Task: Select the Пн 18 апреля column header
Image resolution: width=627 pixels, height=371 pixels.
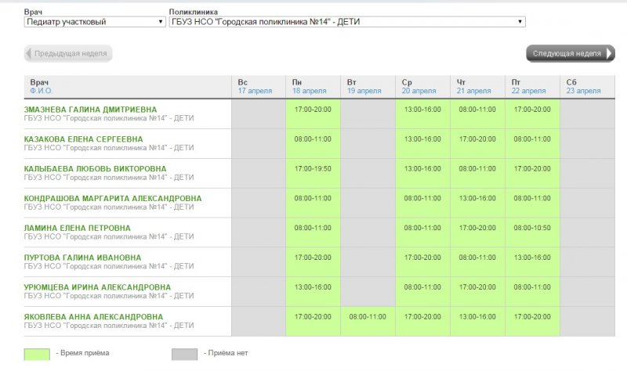Action: pos(313,87)
